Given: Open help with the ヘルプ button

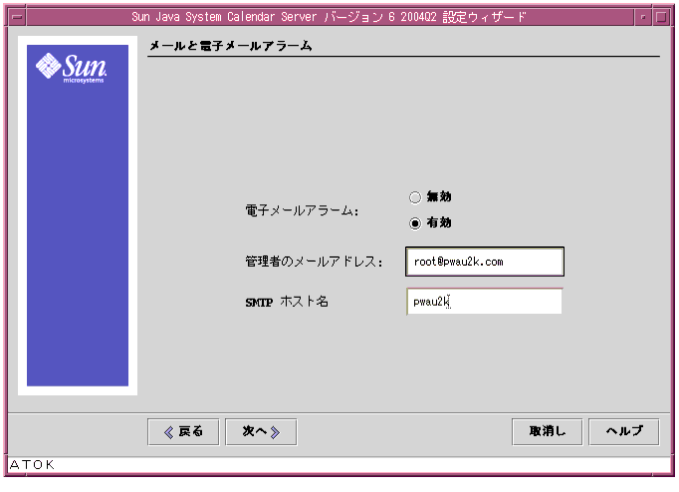Looking at the screenshot, I should 624,432.
